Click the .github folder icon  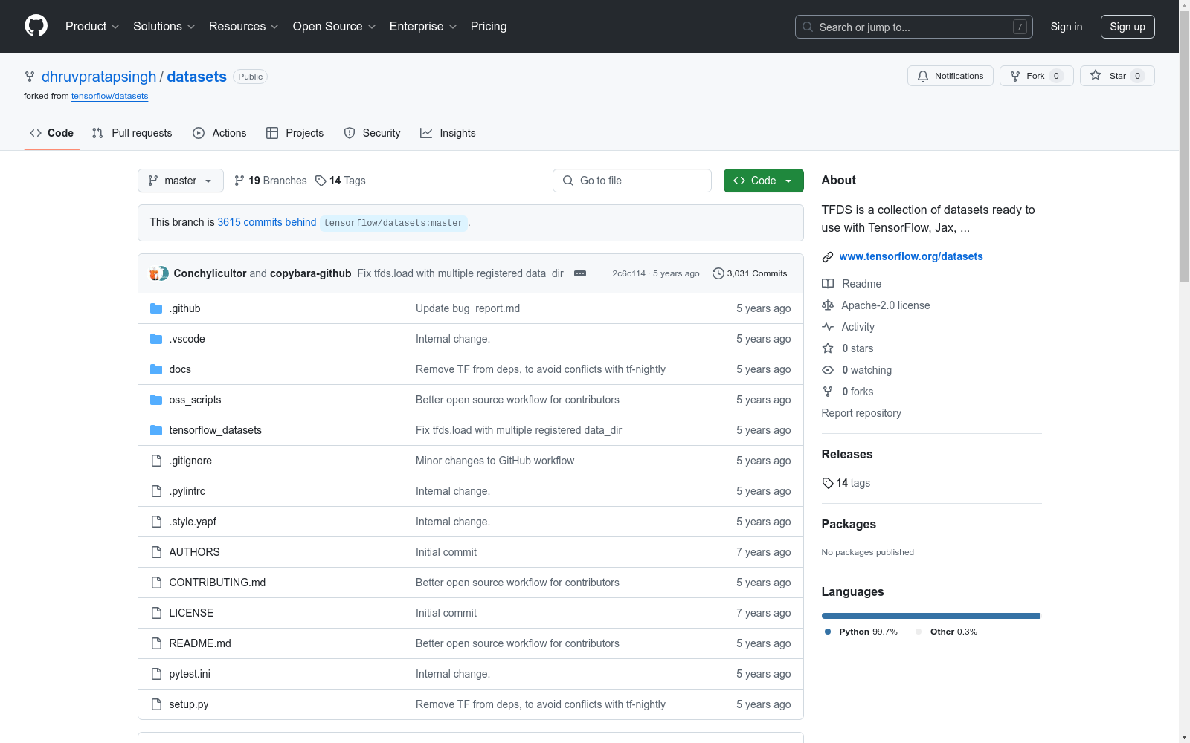[156, 308]
